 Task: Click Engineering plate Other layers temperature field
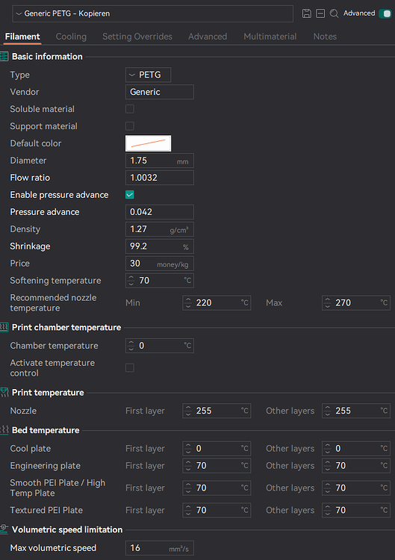pyautogui.click(x=356, y=466)
